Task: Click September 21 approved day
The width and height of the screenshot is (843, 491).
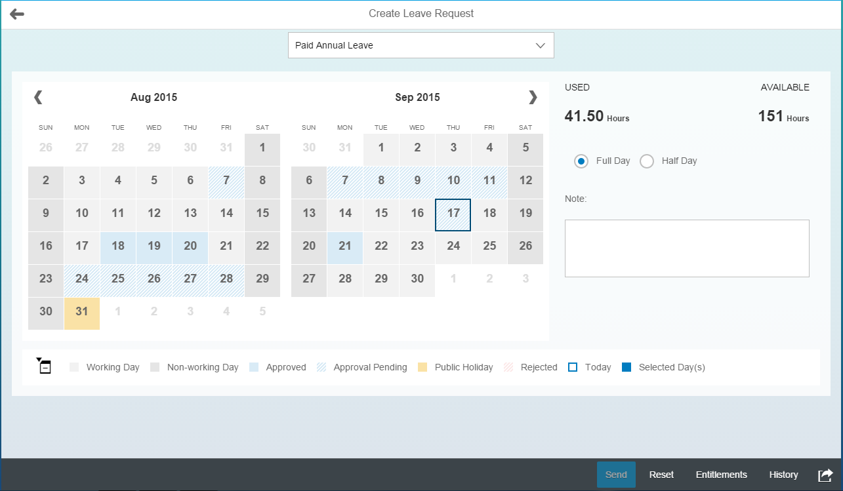Action: [345, 248]
